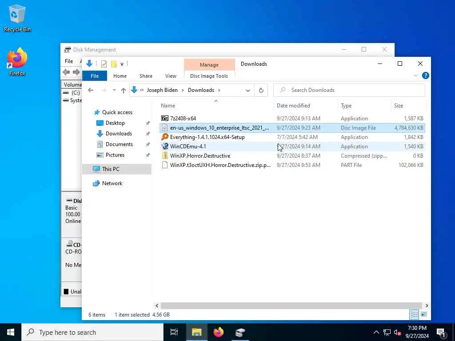Screen dimensions: 455x341
Task: Switch to the View ribbon tab
Action: pyautogui.click(x=171, y=76)
